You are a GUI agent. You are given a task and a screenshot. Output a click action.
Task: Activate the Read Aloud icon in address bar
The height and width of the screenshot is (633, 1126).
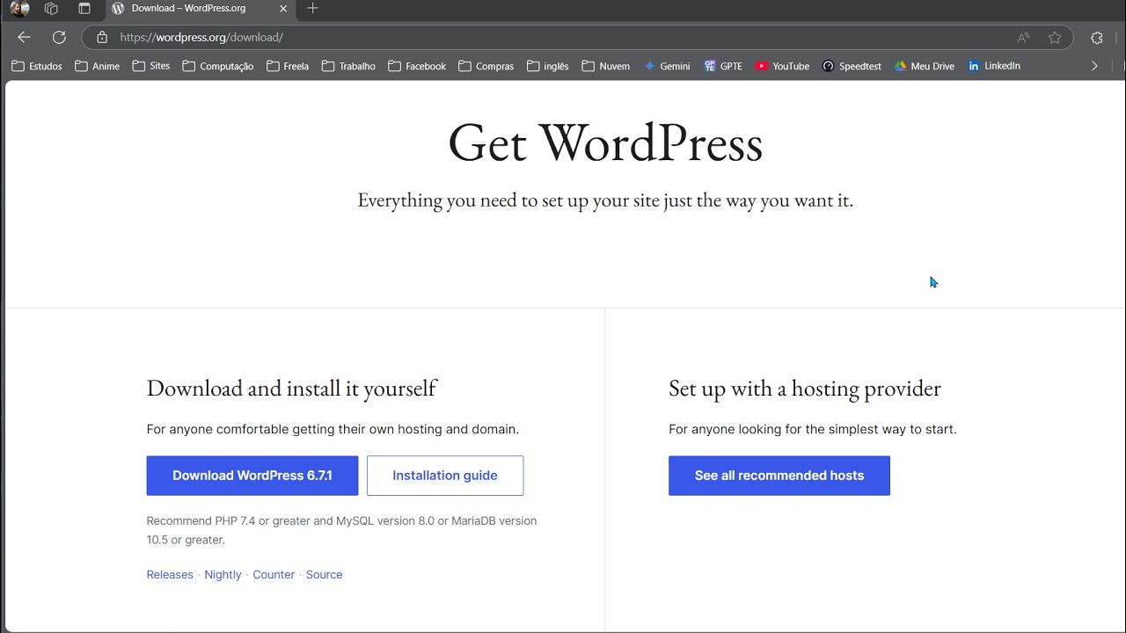(x=1023, y=38)
